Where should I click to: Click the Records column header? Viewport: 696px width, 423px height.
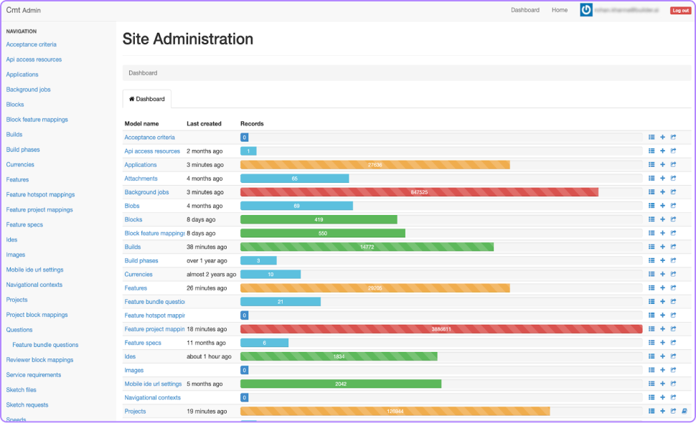coord(252,124)
